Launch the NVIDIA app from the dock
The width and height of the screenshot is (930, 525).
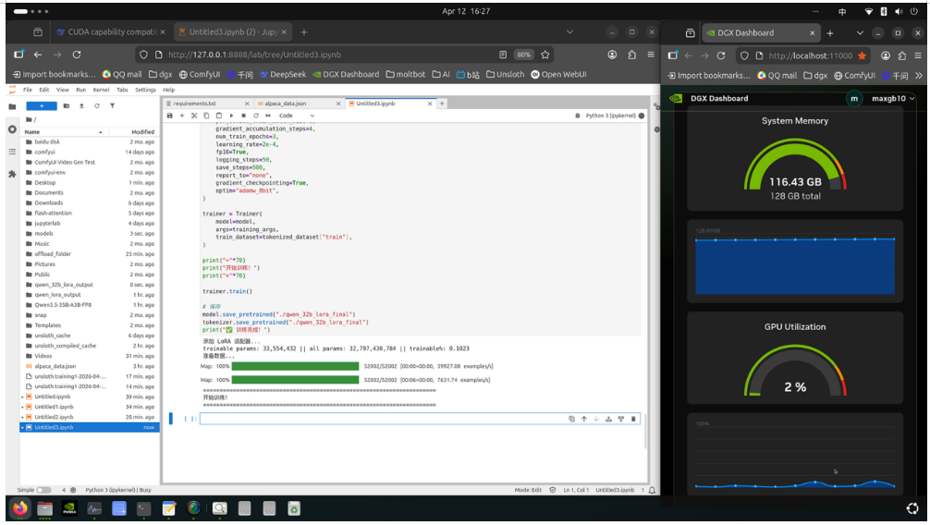pos(69,508)
